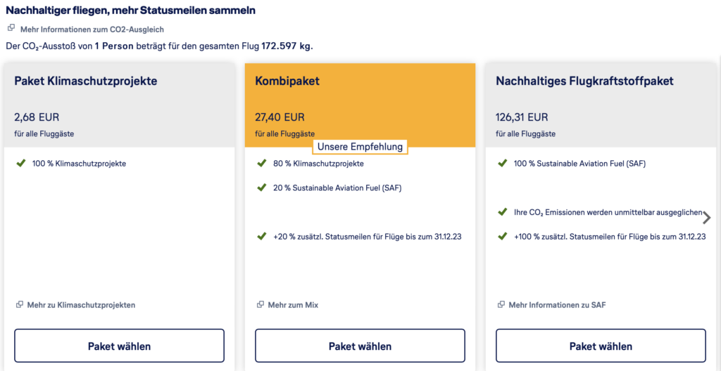Click external-link icon beside Mehr zum Mix
This screenshot has height=371, width=721.
(x=261, y=305)
